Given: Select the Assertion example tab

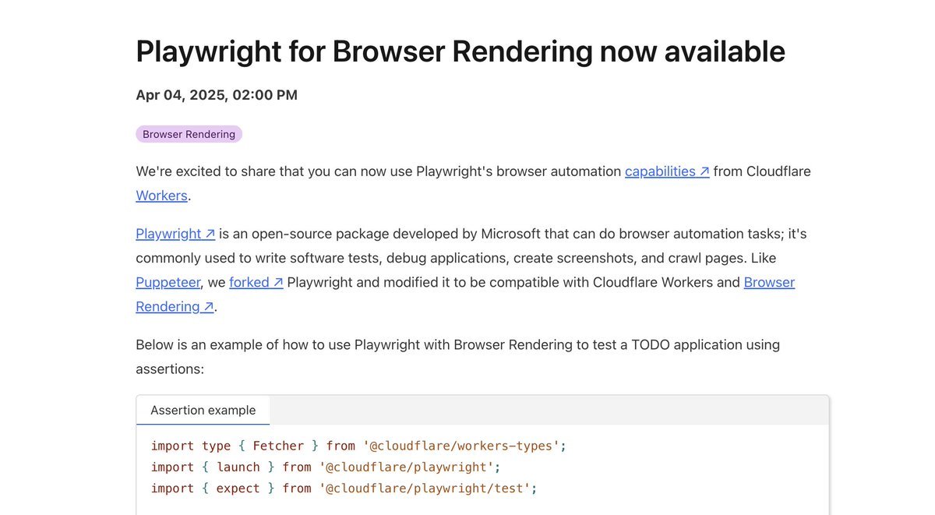Looking at the screenshot, I should 203,411.
